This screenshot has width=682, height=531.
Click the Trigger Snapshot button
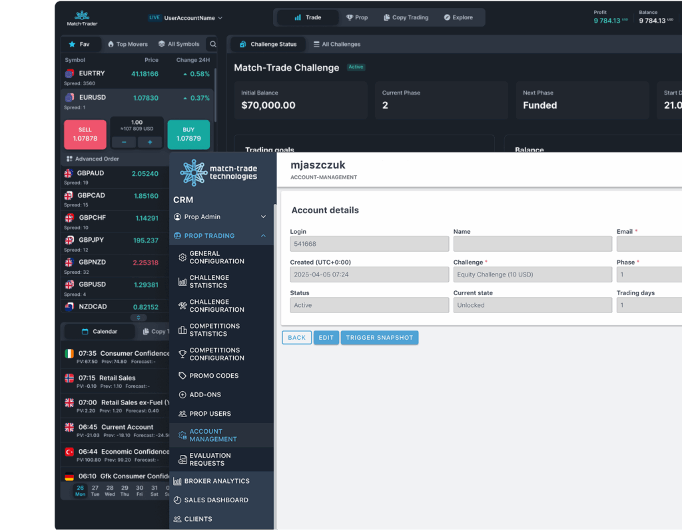pos(379,338)
